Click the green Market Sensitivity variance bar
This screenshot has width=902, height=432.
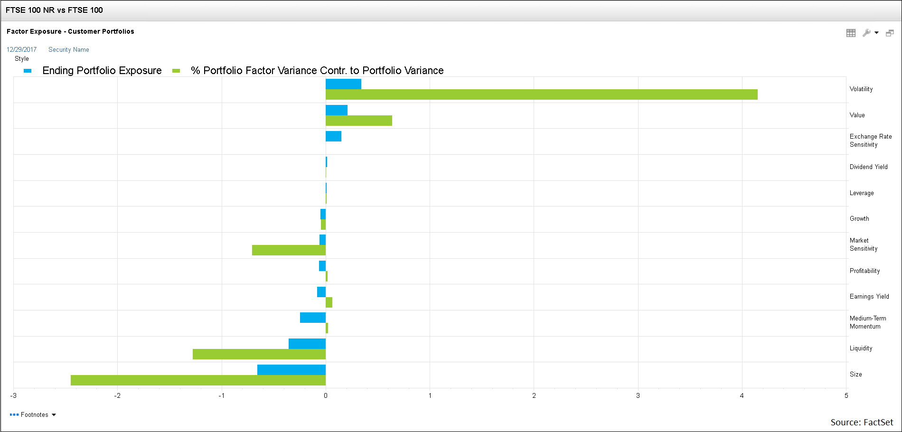pyautogui.click(x=289, y=250)
